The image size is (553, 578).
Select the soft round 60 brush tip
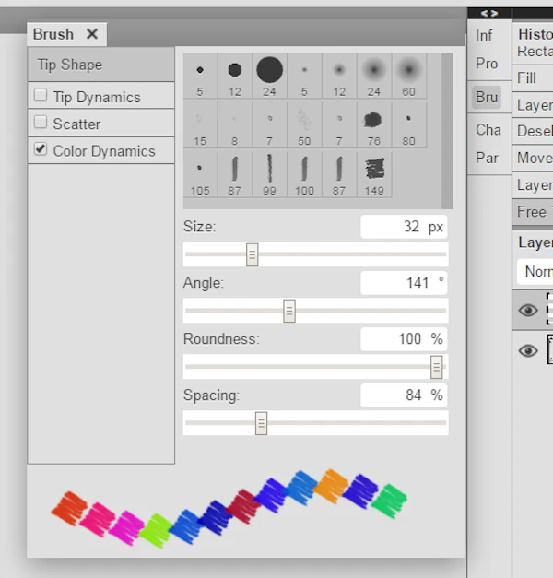[409, 76]
